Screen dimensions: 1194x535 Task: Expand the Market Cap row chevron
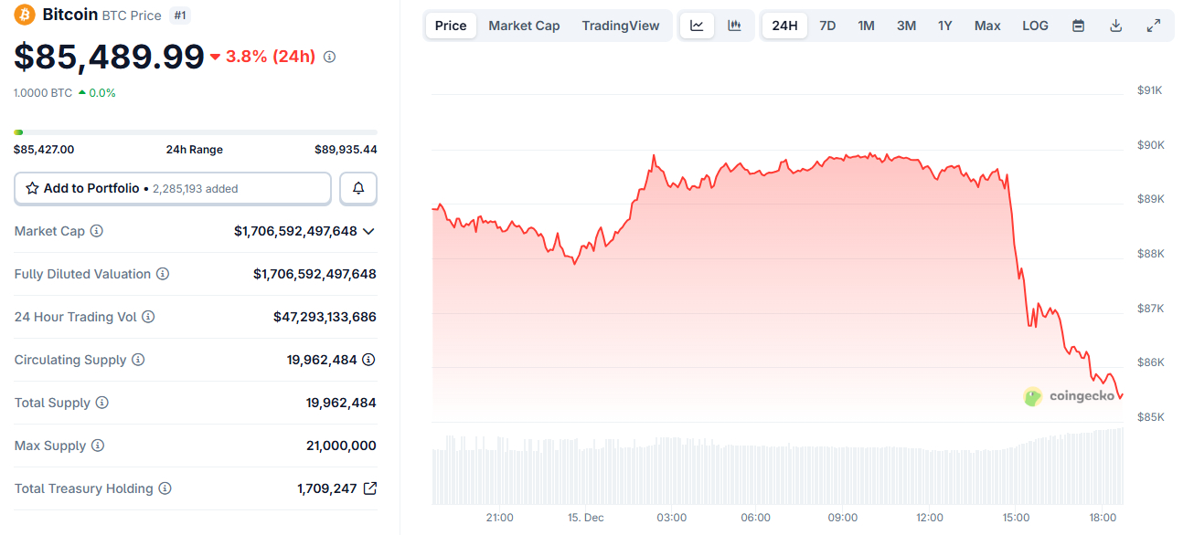click(x=368, y=231)
